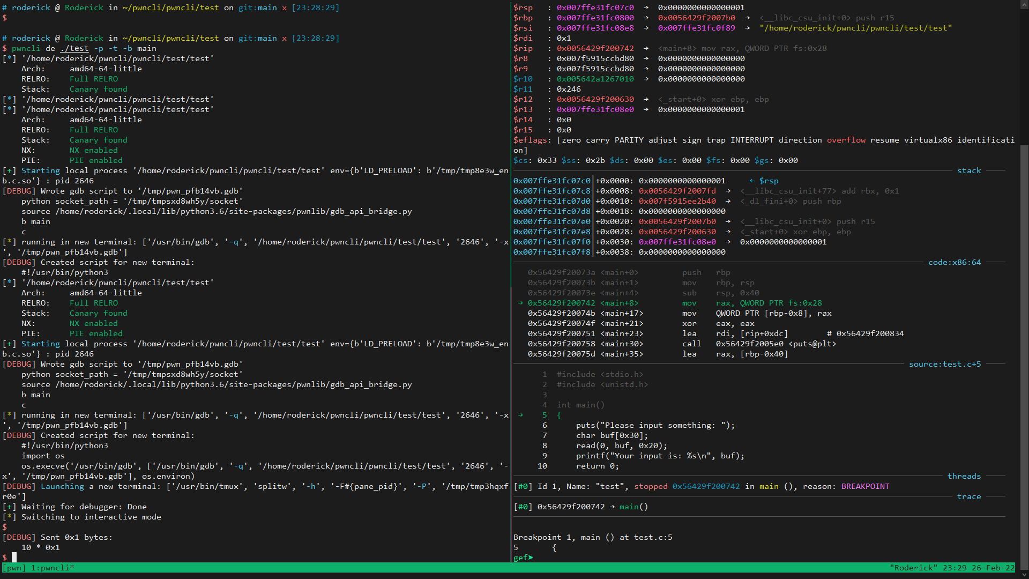Click the source:test.c+5 section header
Viewport: 1029px width, 579px height.
point(945,365)
